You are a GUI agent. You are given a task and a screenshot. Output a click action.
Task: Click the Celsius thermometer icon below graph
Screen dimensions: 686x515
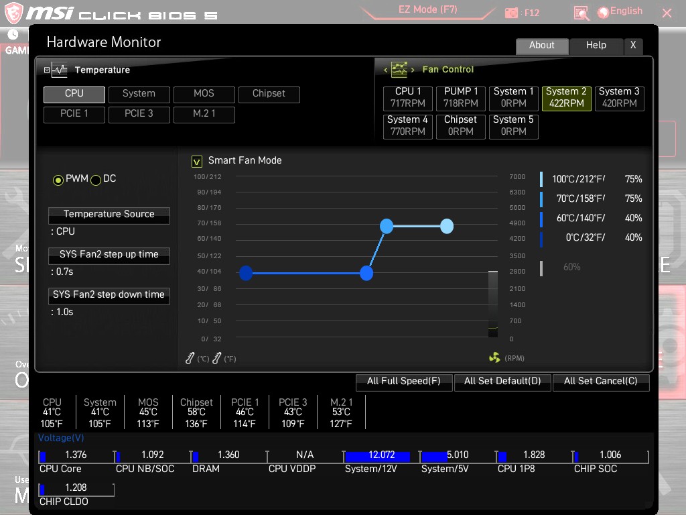coord(190,358)
